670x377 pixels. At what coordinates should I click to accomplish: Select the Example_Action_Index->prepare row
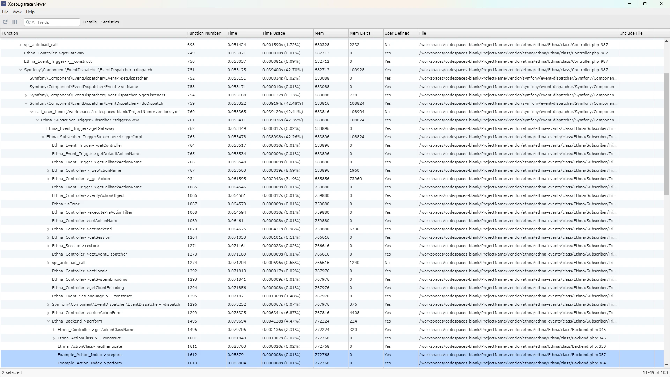90,355
